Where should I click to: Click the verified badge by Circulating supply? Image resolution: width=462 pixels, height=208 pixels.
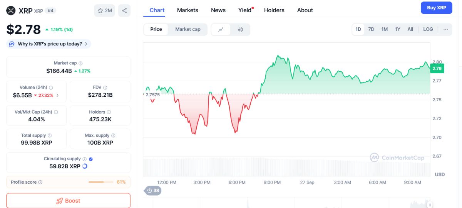pos(91,159)
